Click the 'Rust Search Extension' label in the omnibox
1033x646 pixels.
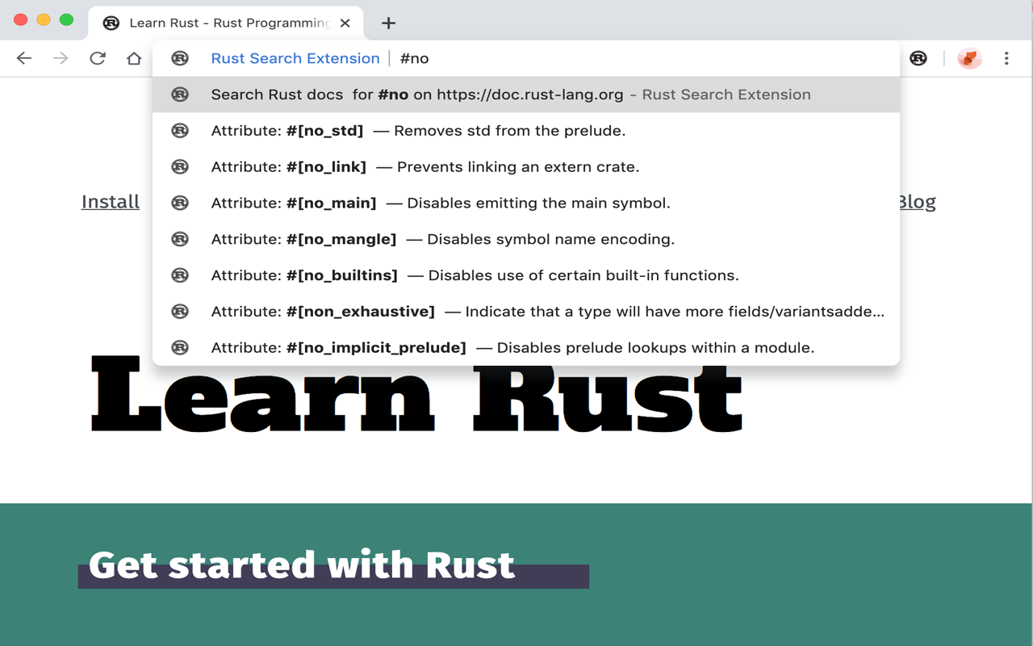[295, 58]
